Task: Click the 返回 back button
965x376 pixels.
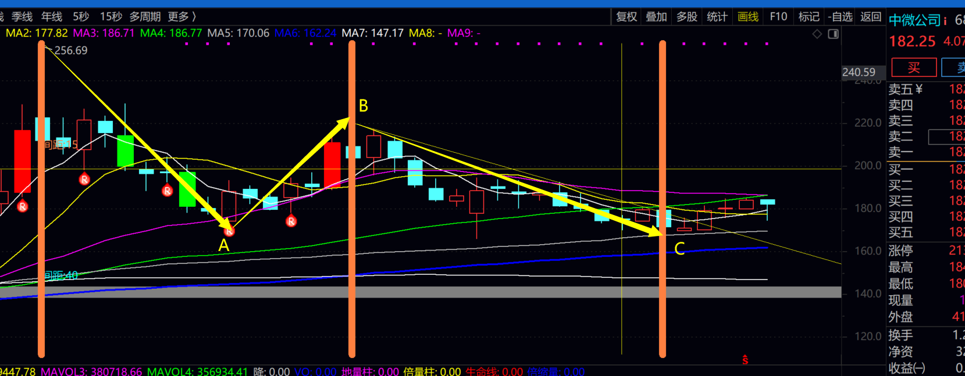Action: click(x=871, y=17)
